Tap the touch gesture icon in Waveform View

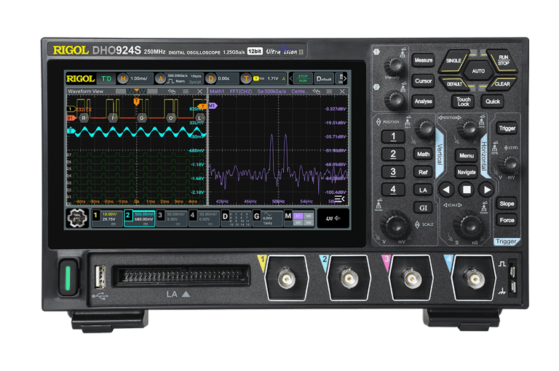tap(172, 91)
